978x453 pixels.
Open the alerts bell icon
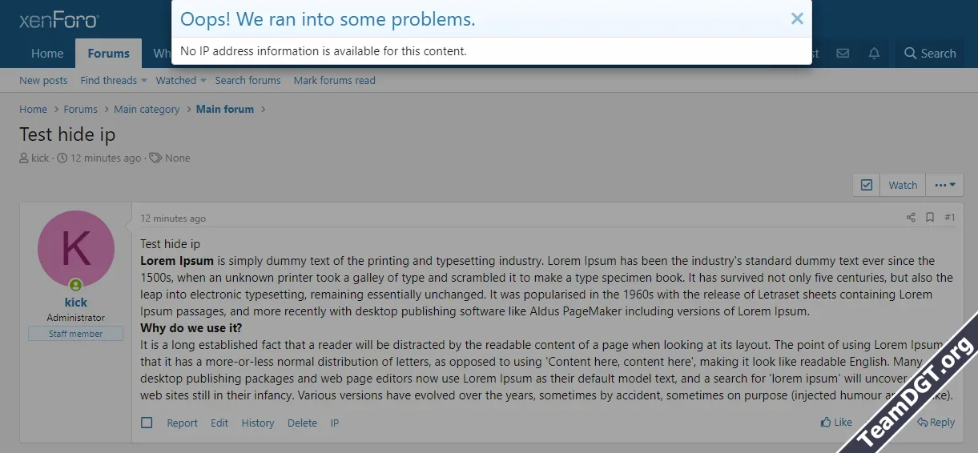874,54
